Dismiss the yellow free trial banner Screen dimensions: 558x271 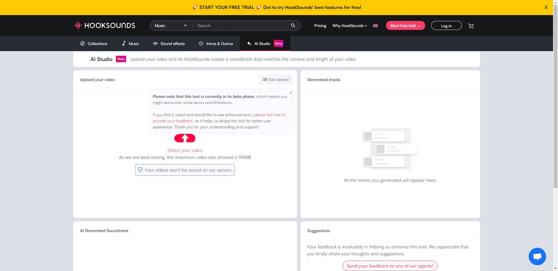click(546, 7)
